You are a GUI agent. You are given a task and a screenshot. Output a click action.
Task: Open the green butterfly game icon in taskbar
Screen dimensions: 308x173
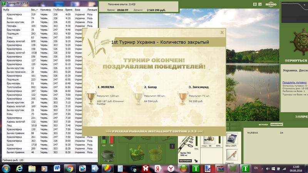click(233, 169)
